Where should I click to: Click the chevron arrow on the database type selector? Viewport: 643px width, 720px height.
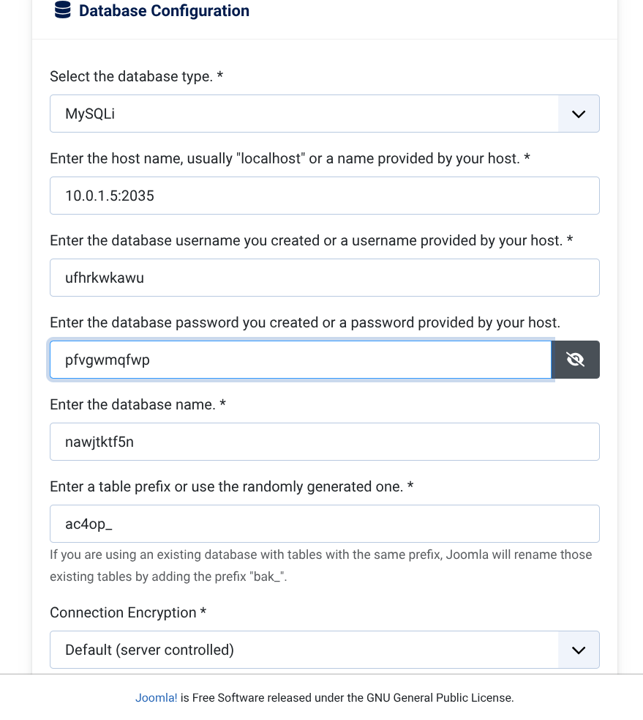coord(579,114)
